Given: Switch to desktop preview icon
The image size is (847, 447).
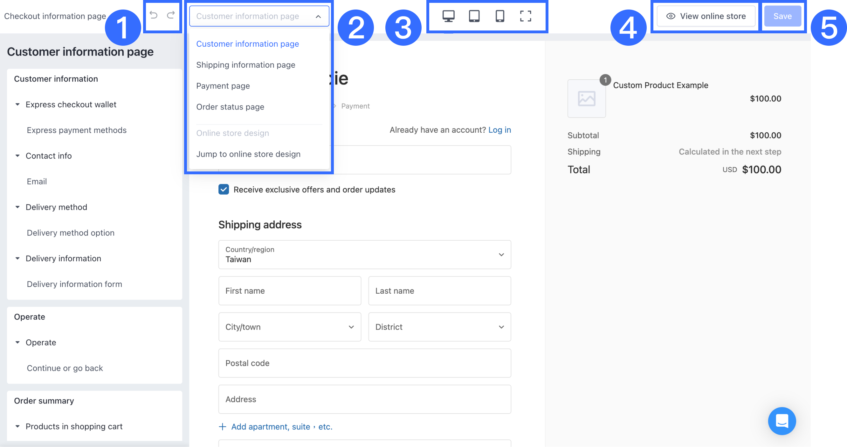Looking at the screenshot, I should coord(448,16).
